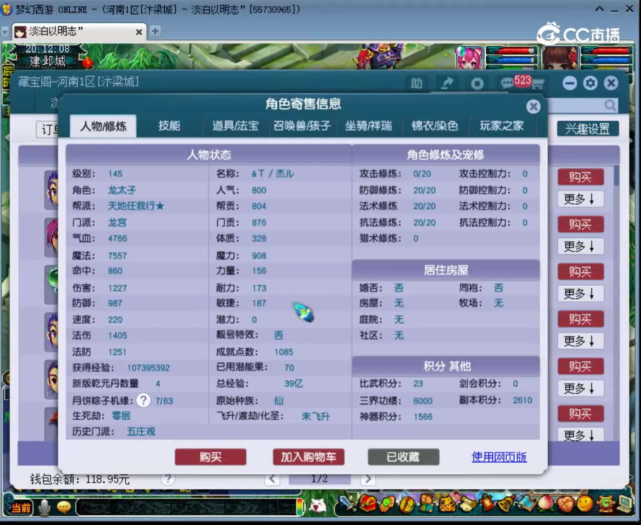The width and height of the screenshot is (641, 525).
Task: Switch to the 人物/修炼 tab
Action: click(104, 126)
